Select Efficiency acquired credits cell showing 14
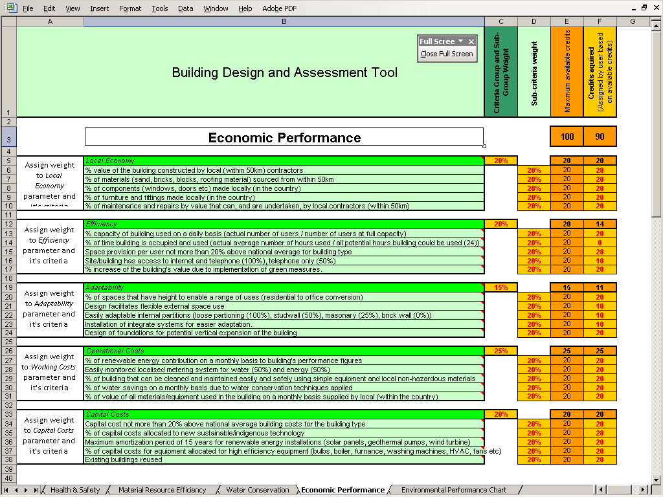Screen dimensions: 663x497 [x=600, y=224]
